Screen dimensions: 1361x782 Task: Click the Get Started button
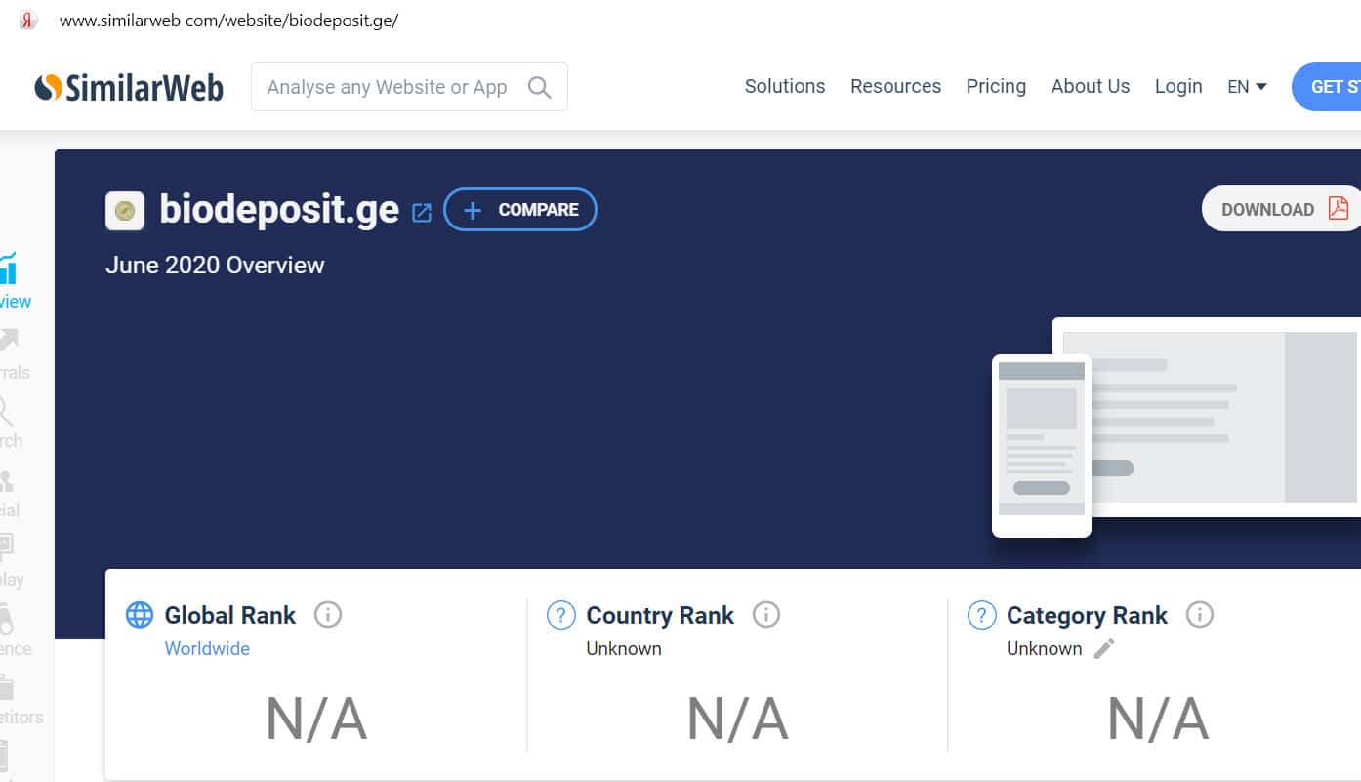(1326, 87)
